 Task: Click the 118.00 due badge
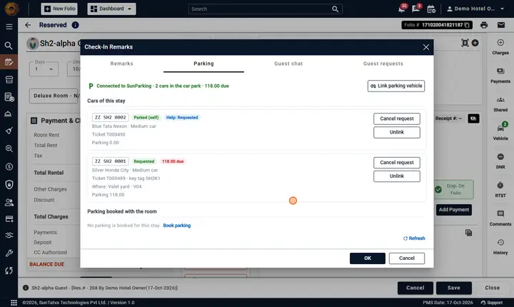(x=173, y=161)
